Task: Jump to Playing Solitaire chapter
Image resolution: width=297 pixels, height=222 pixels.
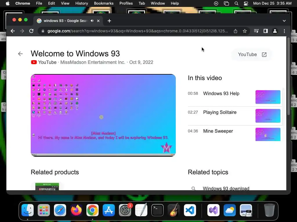Action: 220,112
